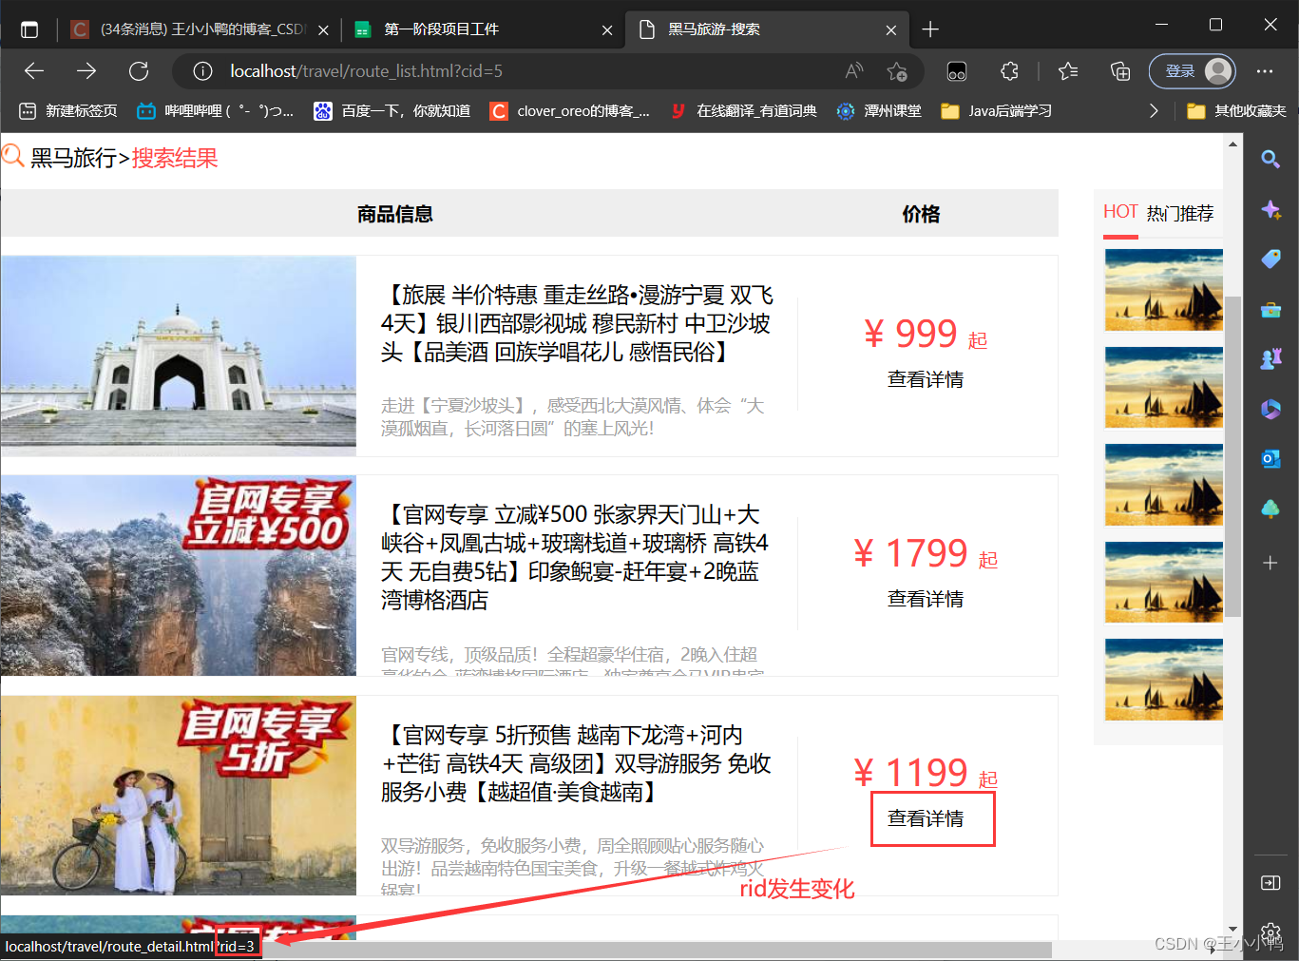Open Microsoft 365 sidebar icon
Image resolution: width=1299 pixels, height=961 pixels.
point(1270,410)
